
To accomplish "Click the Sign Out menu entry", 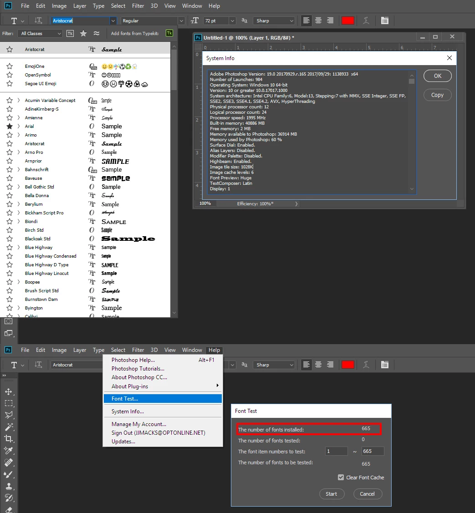I will 163,433.
